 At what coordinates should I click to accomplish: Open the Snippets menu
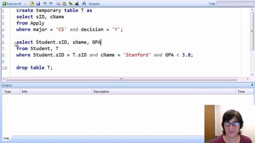pyautogui.click(x=94, y=4)
